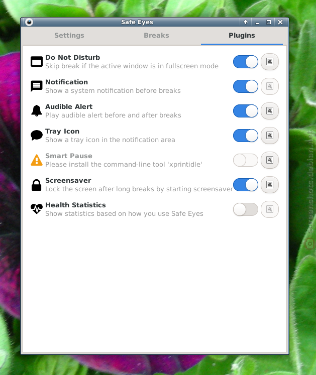Click the Health Statistics heartbeat icon
The width and height of the screenshot is (316, 375).
[x=37, y=208]
